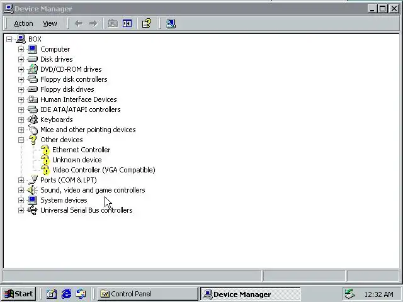Select the Disk drives label
This screenshot has width=403, height=302.
[x=57, y=59]
